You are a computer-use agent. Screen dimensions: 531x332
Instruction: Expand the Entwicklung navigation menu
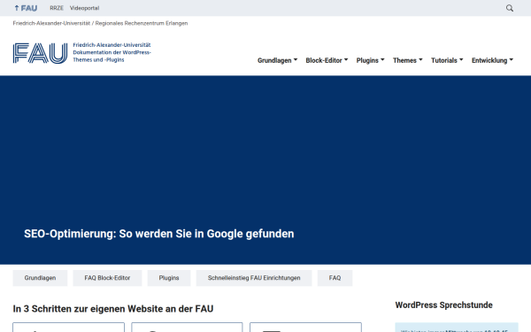point(492,60)
